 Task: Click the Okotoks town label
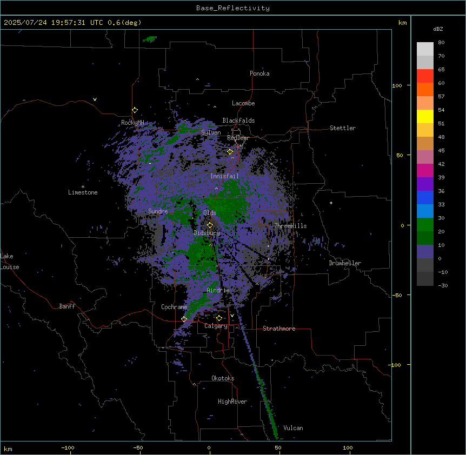(223, 378)
